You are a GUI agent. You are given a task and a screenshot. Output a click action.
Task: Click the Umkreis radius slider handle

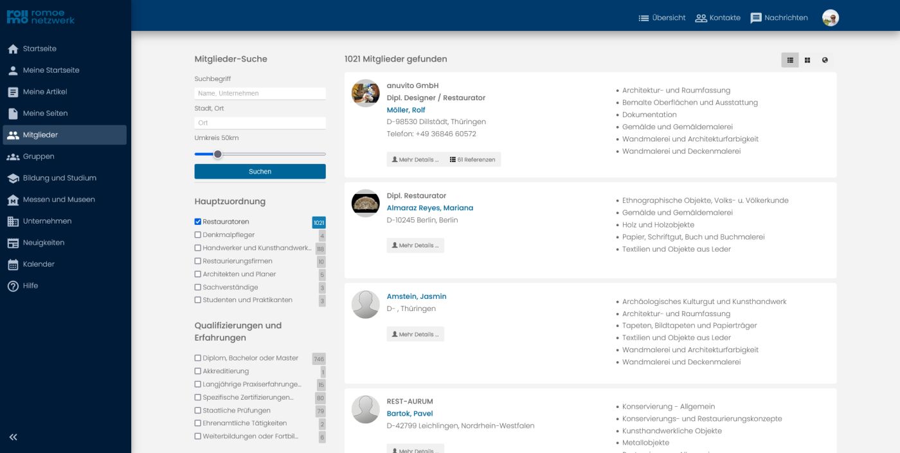pyautogui.click(x=218, y=154)
